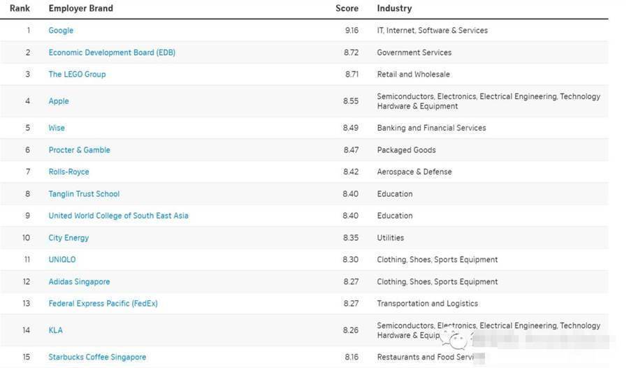Image resolution: width=629 pixels, height=368 pixels.
Task: Open Federal Express Pacific (FedEx) link
Action: (x=103, y=304)
